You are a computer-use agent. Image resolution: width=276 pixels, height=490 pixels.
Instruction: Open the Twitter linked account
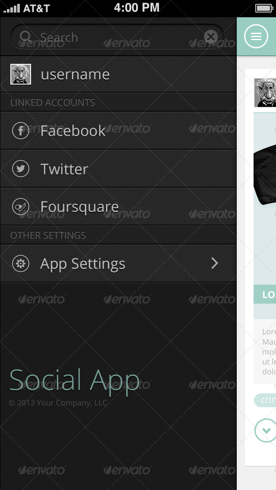(118, 169)
